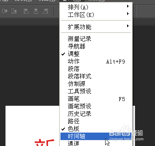
Task: Expand the 扩展功能 submenu arrow
Action: coord(128,26)
